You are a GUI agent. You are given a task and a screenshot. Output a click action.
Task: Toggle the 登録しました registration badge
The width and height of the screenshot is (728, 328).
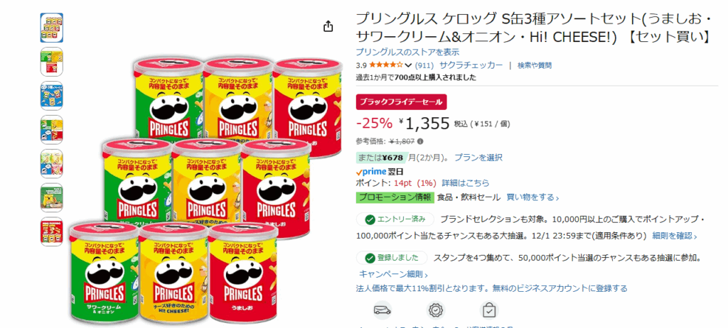click(x=392, y=258)
